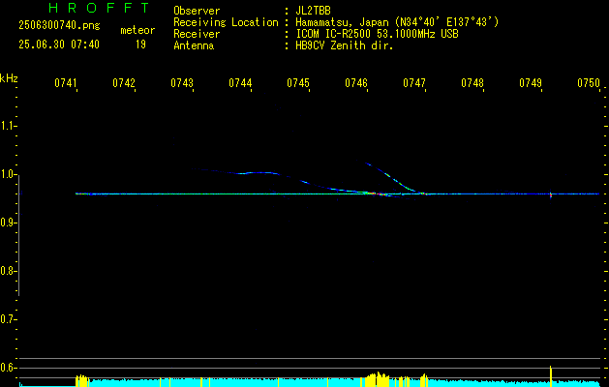Click the meteor count 19
Image resolution: width=609 pixels, height=387 pixels.
pyautogui.click(x=140, y=45)
